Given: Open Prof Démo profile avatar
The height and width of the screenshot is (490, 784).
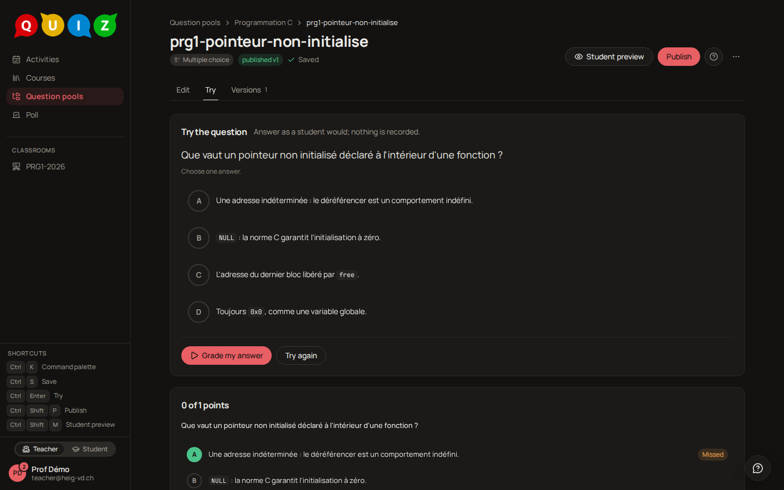Looking at the screenshot, I should click(17, 473).
